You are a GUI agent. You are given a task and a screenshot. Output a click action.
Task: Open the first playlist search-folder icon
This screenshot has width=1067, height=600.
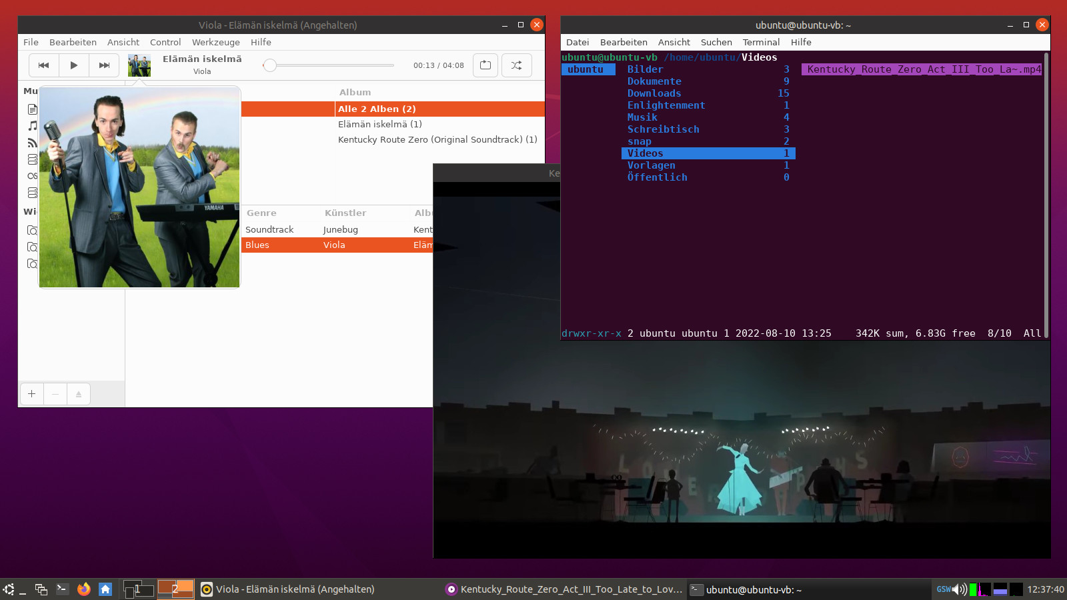click(32, 230)
